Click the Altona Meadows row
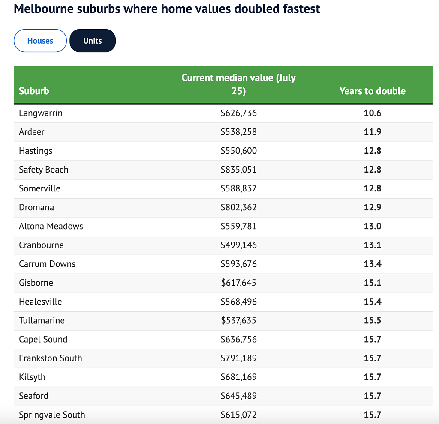Image resolution: width=439 pixels, height=424 pixels. click(x=223, y=227)
